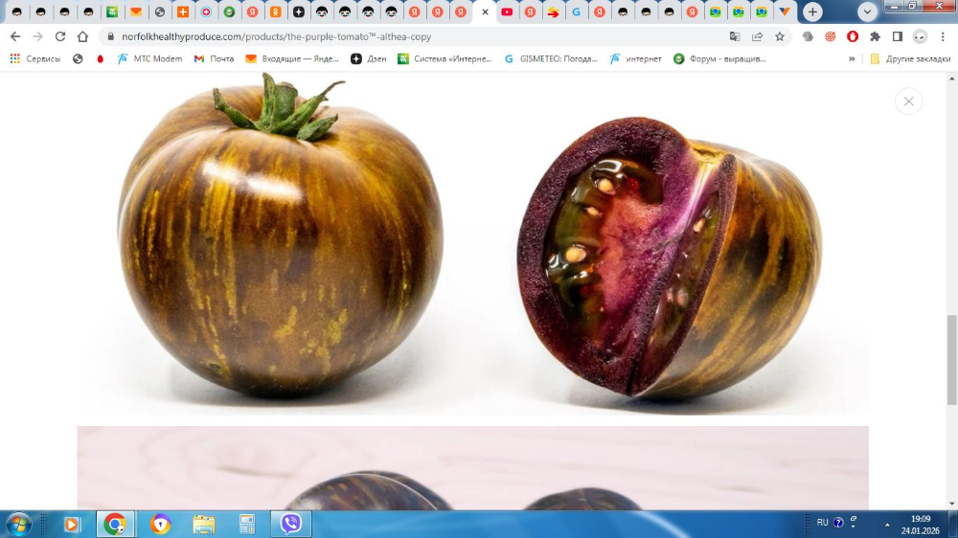958x538 pixels.
Task: Close the tomato image lightbox
Action: (908, 101)
